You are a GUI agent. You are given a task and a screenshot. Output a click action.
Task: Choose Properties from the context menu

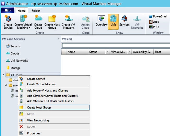click(54, 133)
